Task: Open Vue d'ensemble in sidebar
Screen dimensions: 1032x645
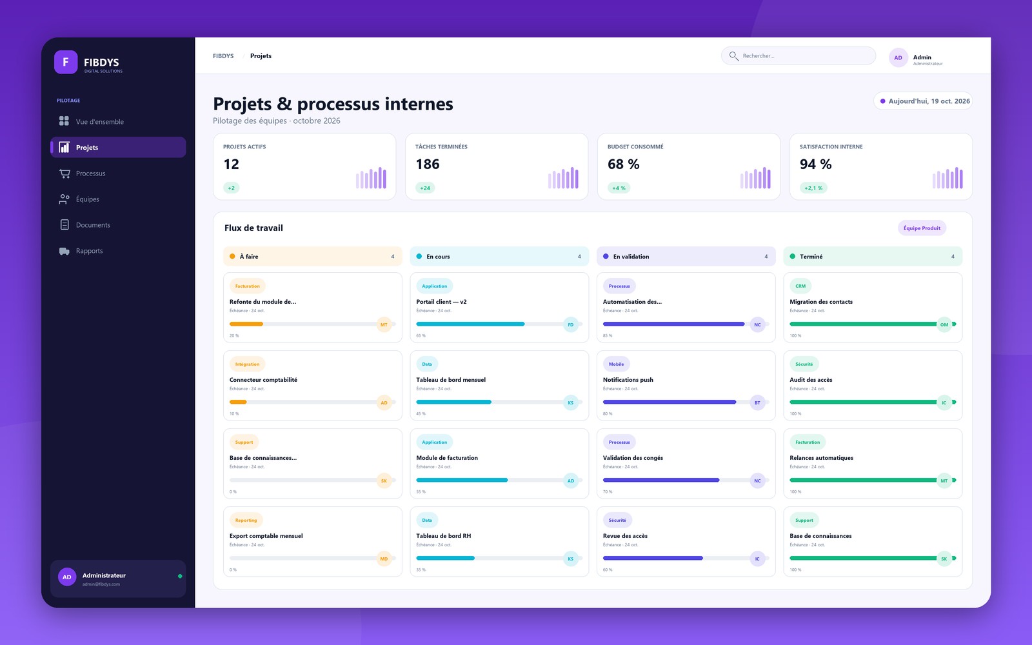Action: 118,121
